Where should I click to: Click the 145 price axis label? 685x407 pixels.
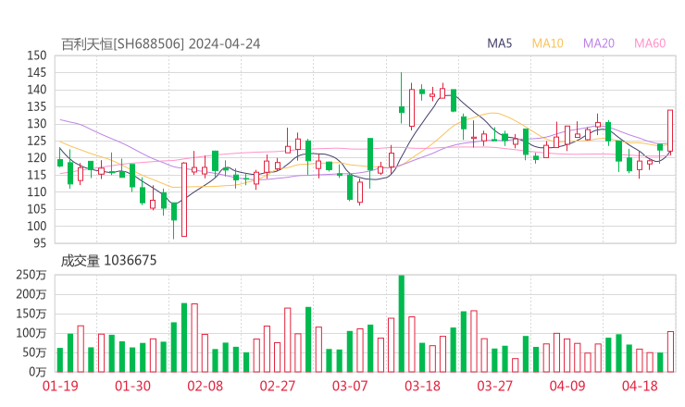37,72
